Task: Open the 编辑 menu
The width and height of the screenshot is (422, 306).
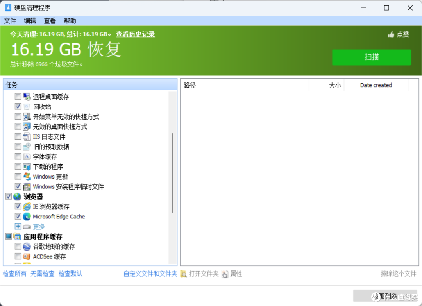Action: coord(30,21)
